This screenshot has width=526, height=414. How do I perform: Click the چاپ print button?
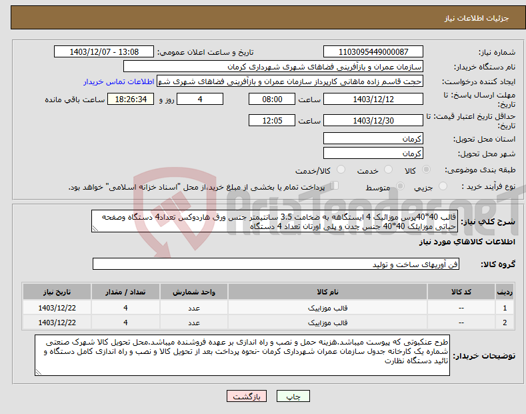pyautogui.click(x=293, y=397)
